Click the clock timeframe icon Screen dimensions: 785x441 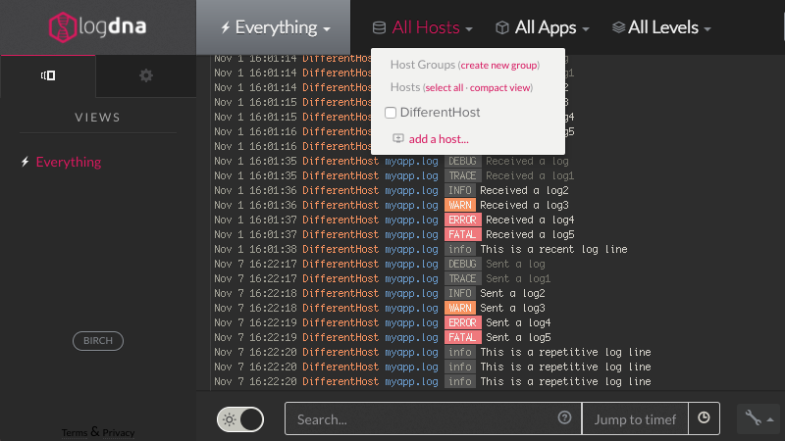(x=704, y=417)
